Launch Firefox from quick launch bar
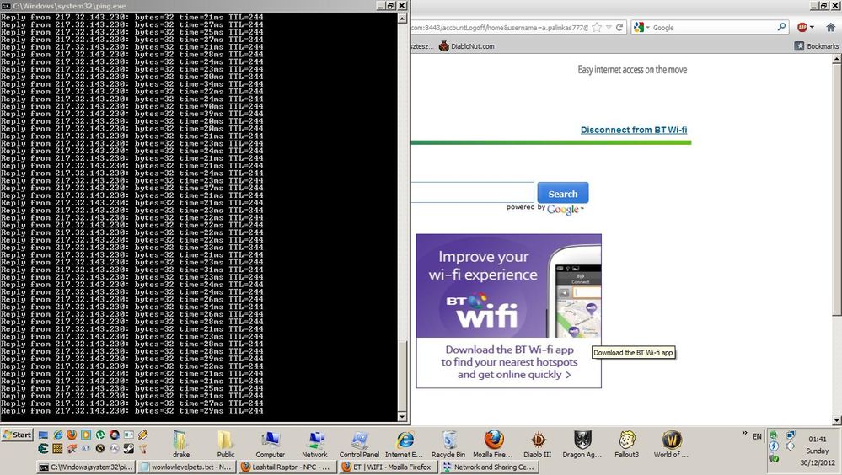 [72, 435]
